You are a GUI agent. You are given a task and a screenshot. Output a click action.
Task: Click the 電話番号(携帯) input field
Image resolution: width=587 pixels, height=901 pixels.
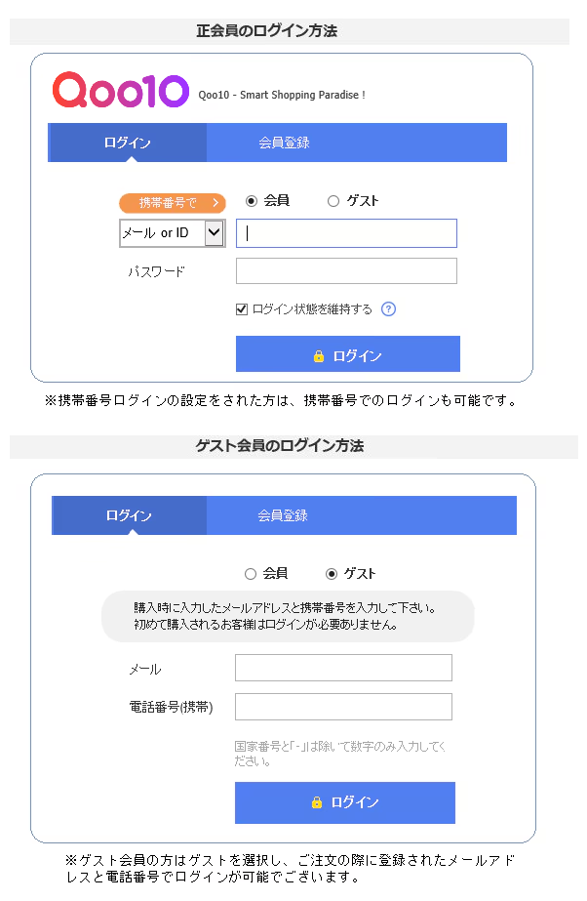343,706
